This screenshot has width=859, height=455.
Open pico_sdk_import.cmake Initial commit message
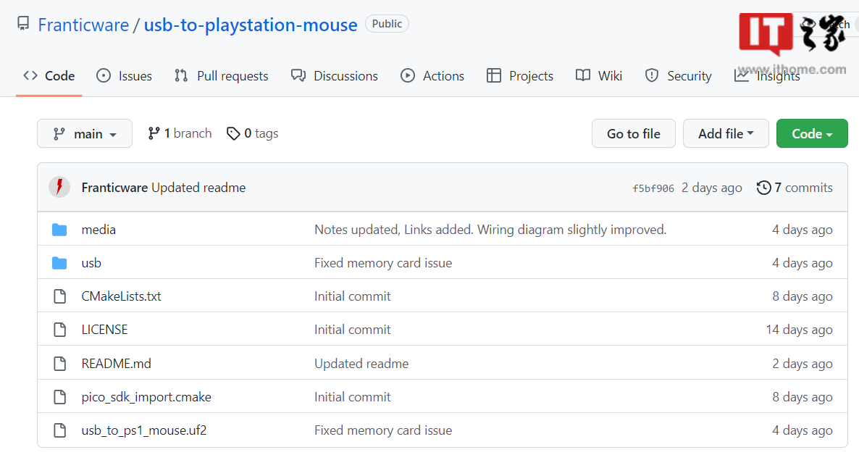352,397
